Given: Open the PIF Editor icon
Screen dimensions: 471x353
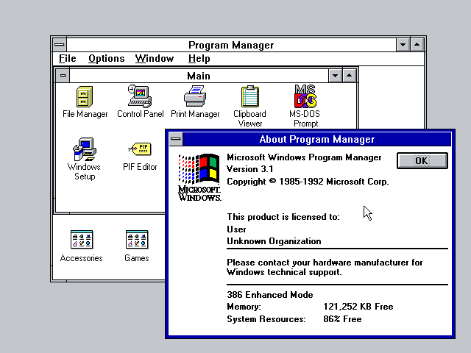Looking at the screenshot, I should [x=140, y=149].
